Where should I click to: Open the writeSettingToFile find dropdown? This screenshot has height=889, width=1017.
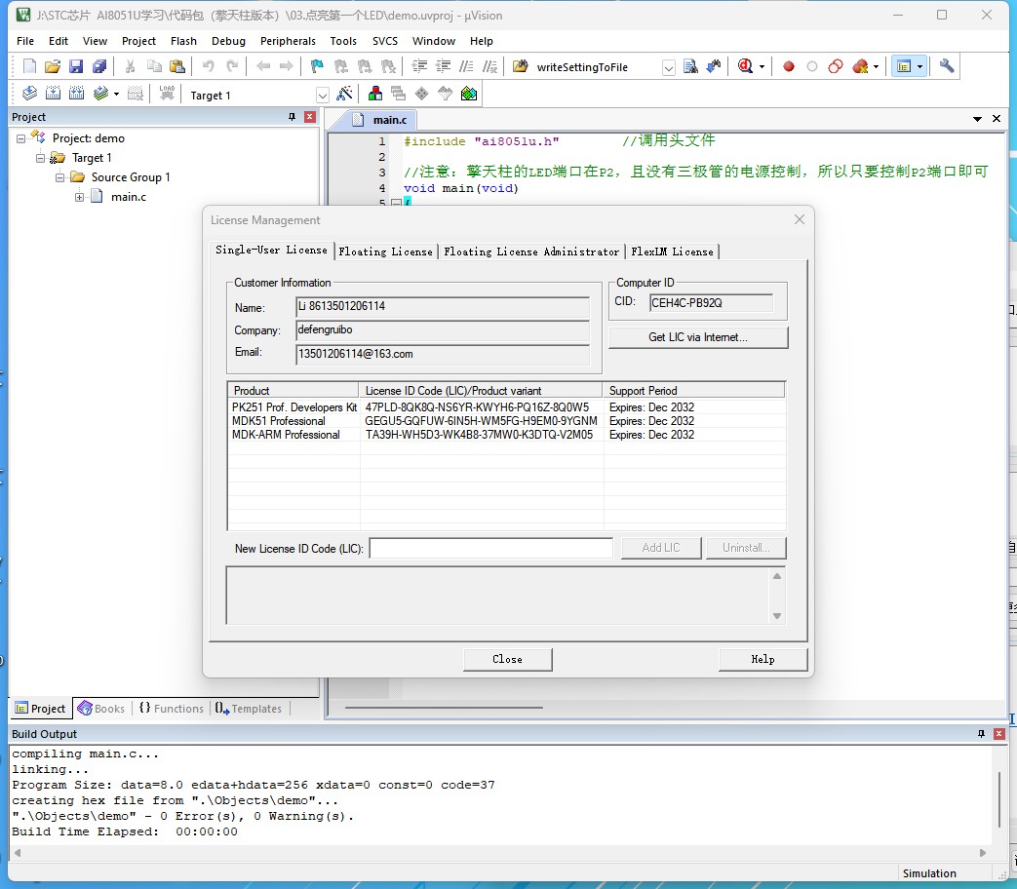pos(669,67)
